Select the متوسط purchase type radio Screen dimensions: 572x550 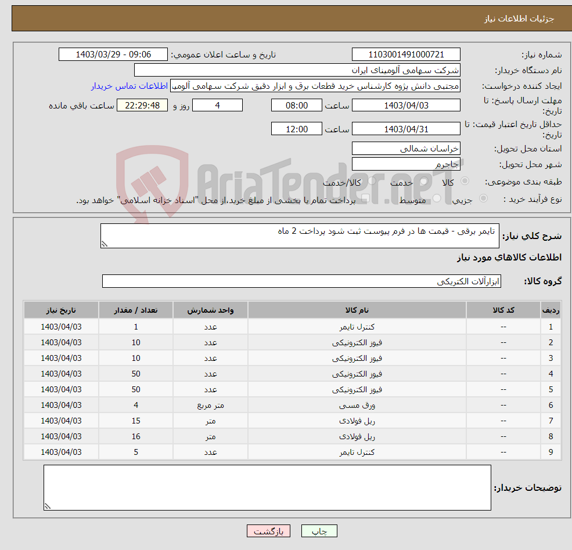pyautogui.click(x=437, y=198)
